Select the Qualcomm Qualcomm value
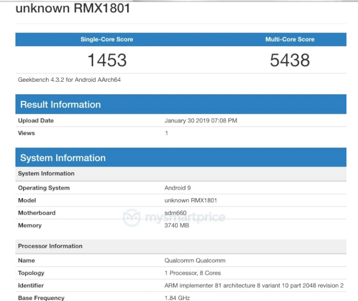This screenshot has height=301, width=358. [x=195, y=260]
